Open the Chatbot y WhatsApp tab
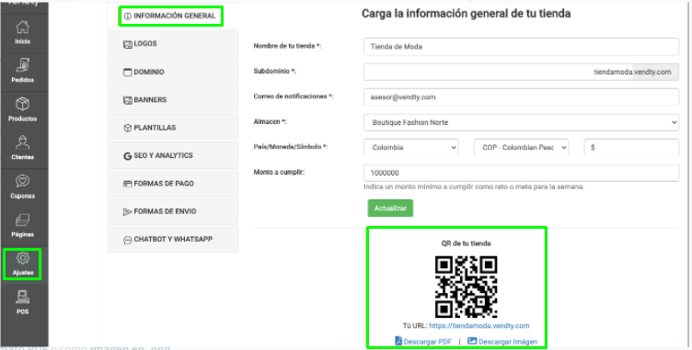 pos(173,240)
